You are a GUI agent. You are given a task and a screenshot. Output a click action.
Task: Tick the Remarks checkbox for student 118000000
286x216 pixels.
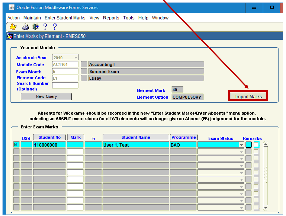tap(256, 145)
